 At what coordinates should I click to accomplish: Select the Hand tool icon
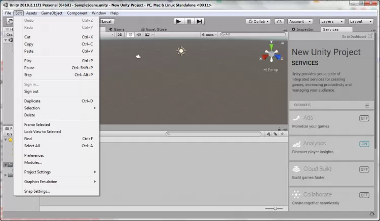pyautogui.click(x=10, y=22)
